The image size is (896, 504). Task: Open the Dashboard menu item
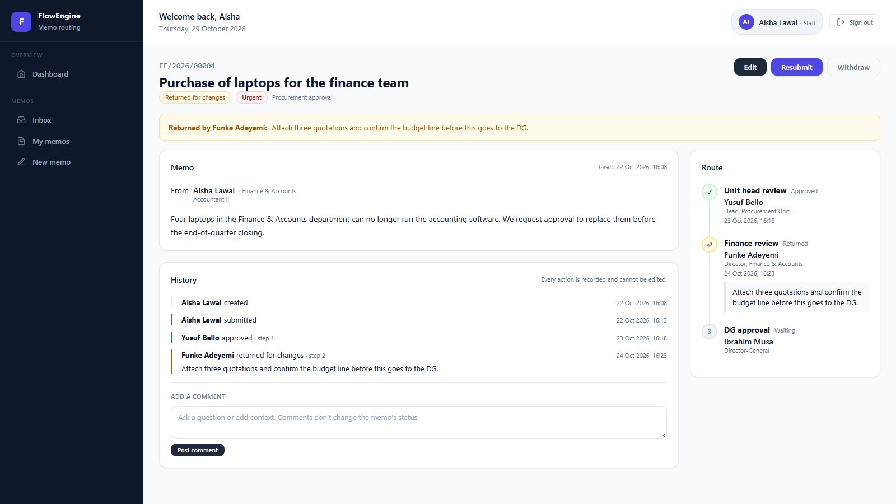[72, 74]
